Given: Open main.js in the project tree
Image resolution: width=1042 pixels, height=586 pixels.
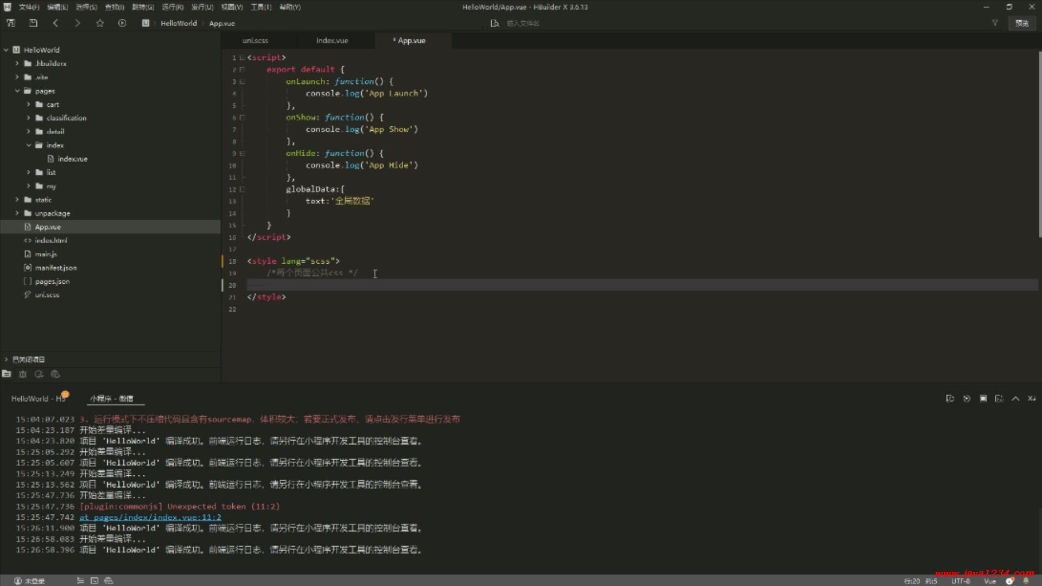Looking at the screenshot, I should point(46,254).
